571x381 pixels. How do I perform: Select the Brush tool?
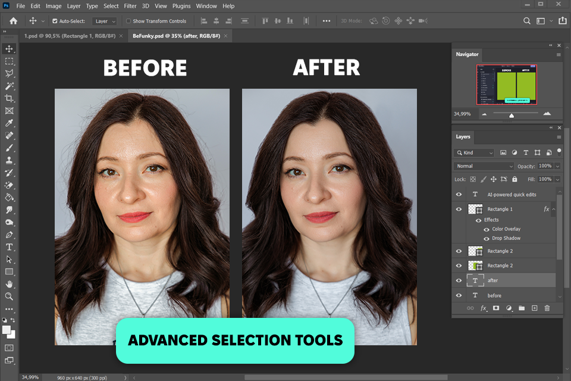(9, 148)
